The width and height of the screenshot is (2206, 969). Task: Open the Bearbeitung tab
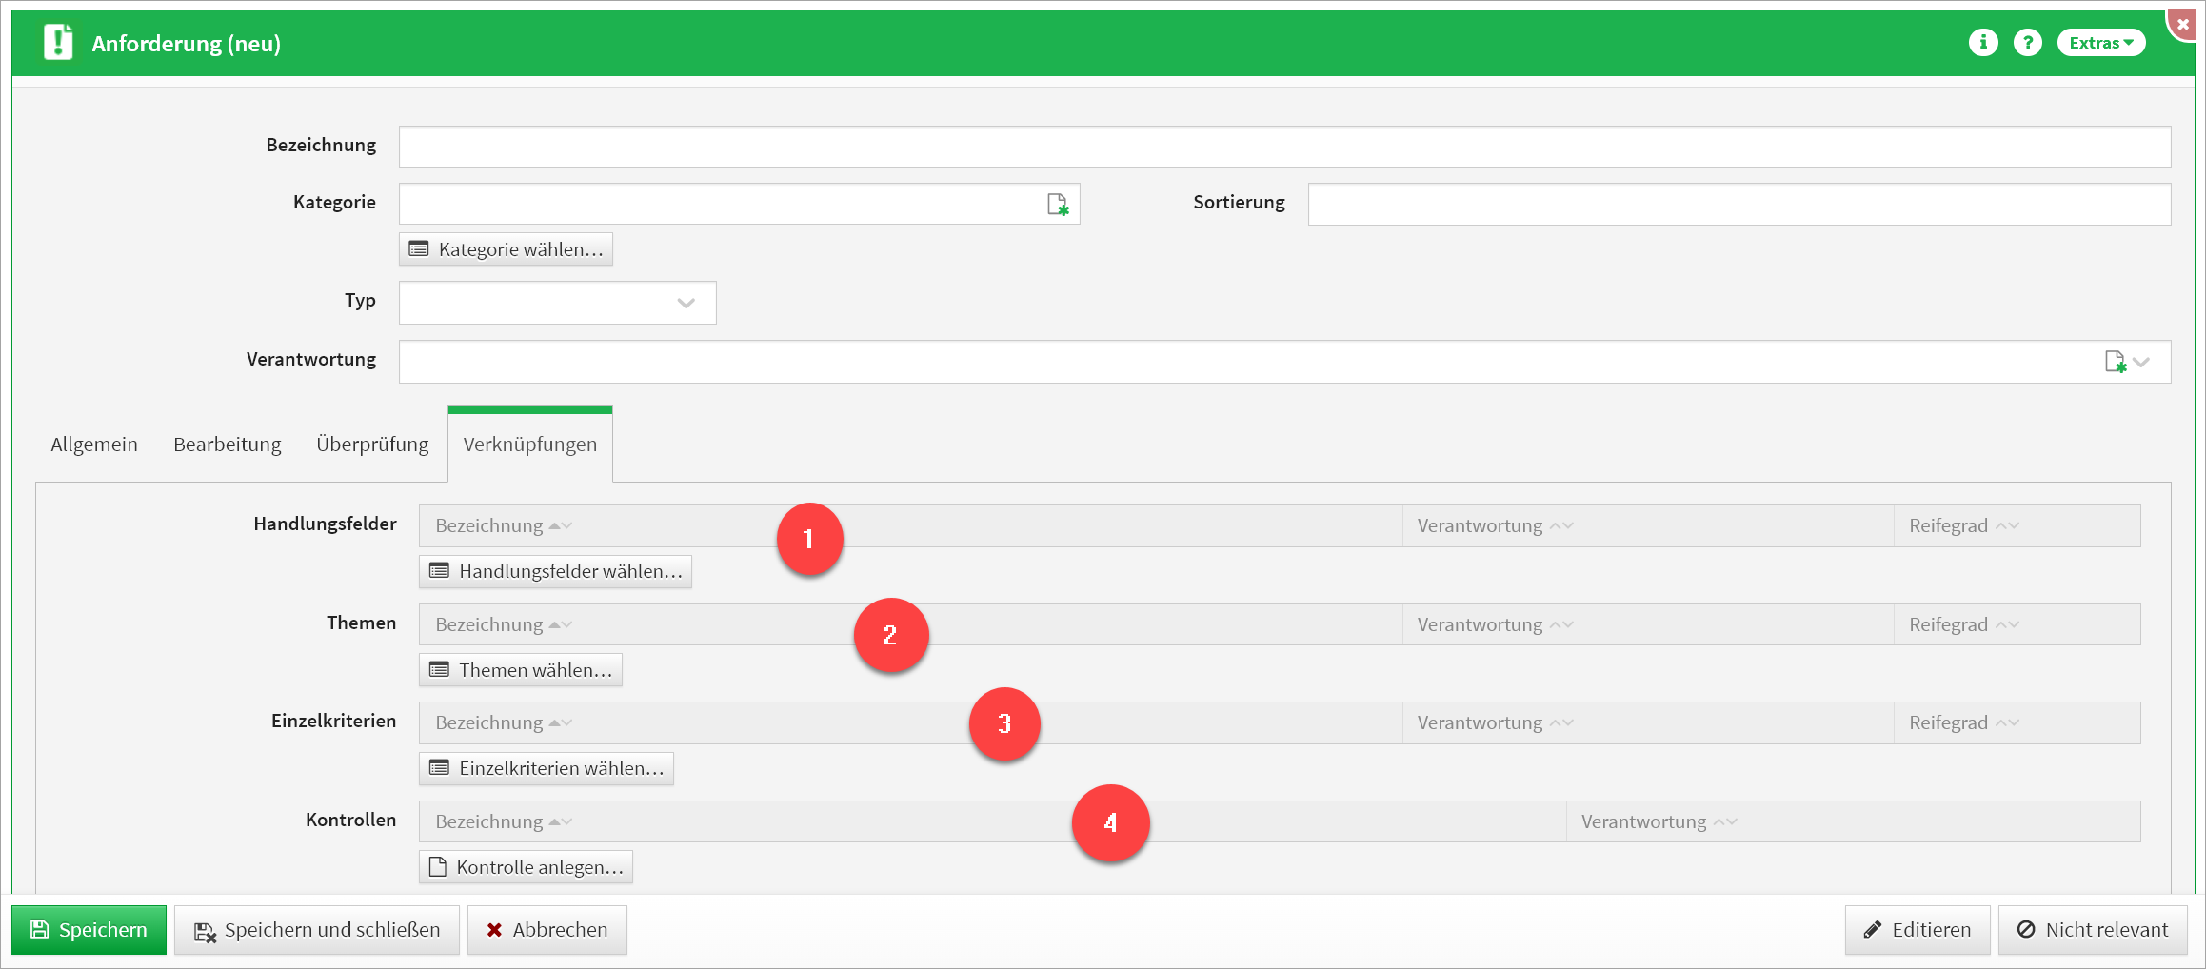[228, 445]
